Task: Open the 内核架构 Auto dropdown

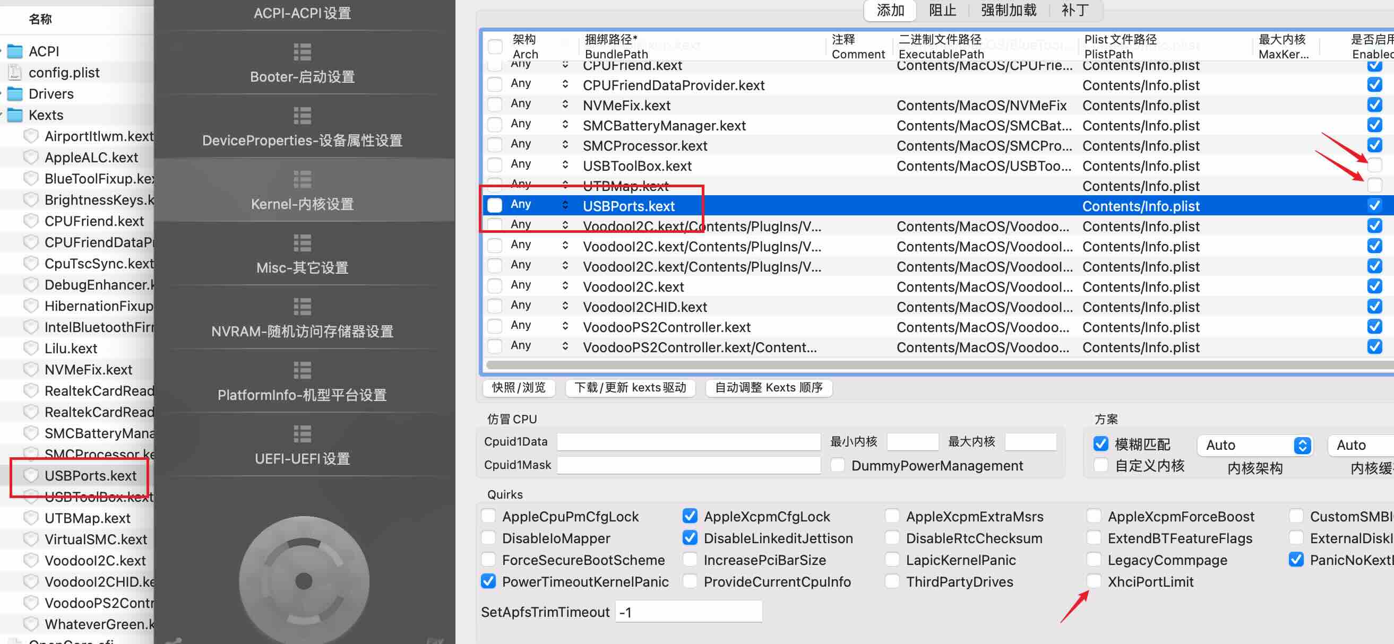Action: (x=1254, y=445)
